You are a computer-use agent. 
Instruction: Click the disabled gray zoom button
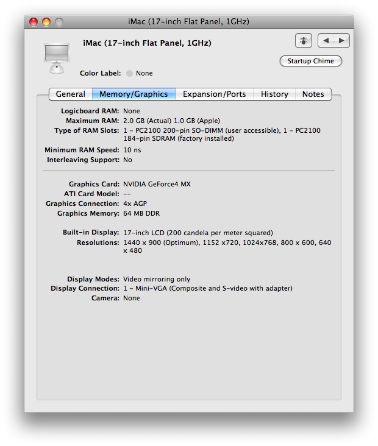click(59, 22)
